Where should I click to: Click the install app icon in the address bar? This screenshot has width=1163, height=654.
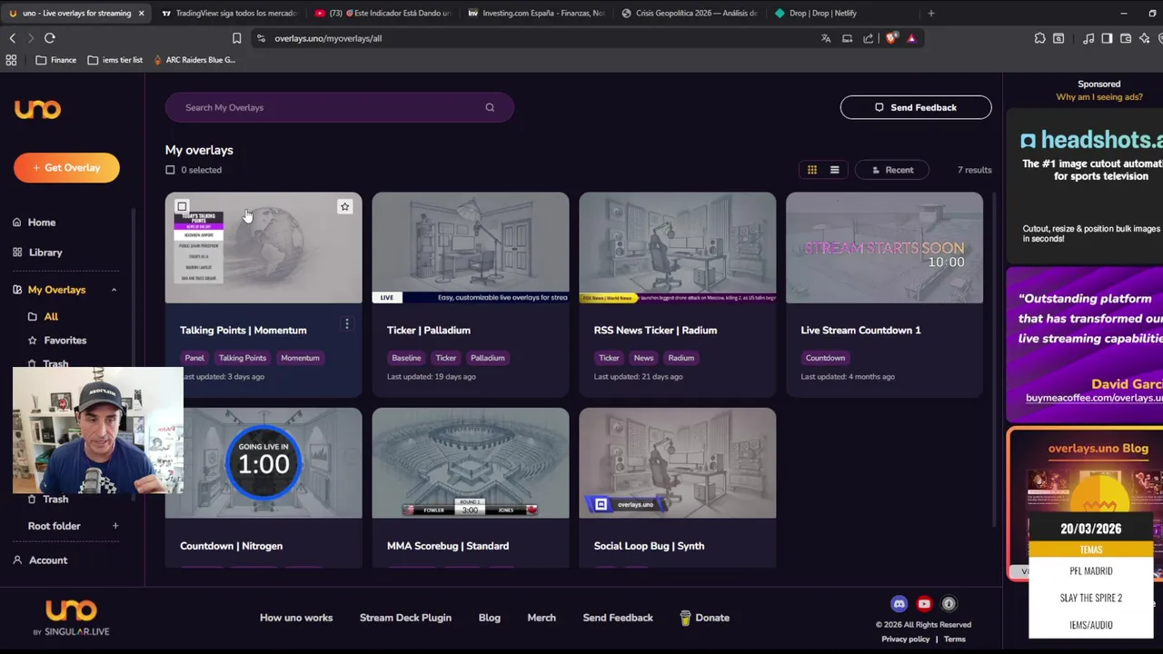pos(847,38)
